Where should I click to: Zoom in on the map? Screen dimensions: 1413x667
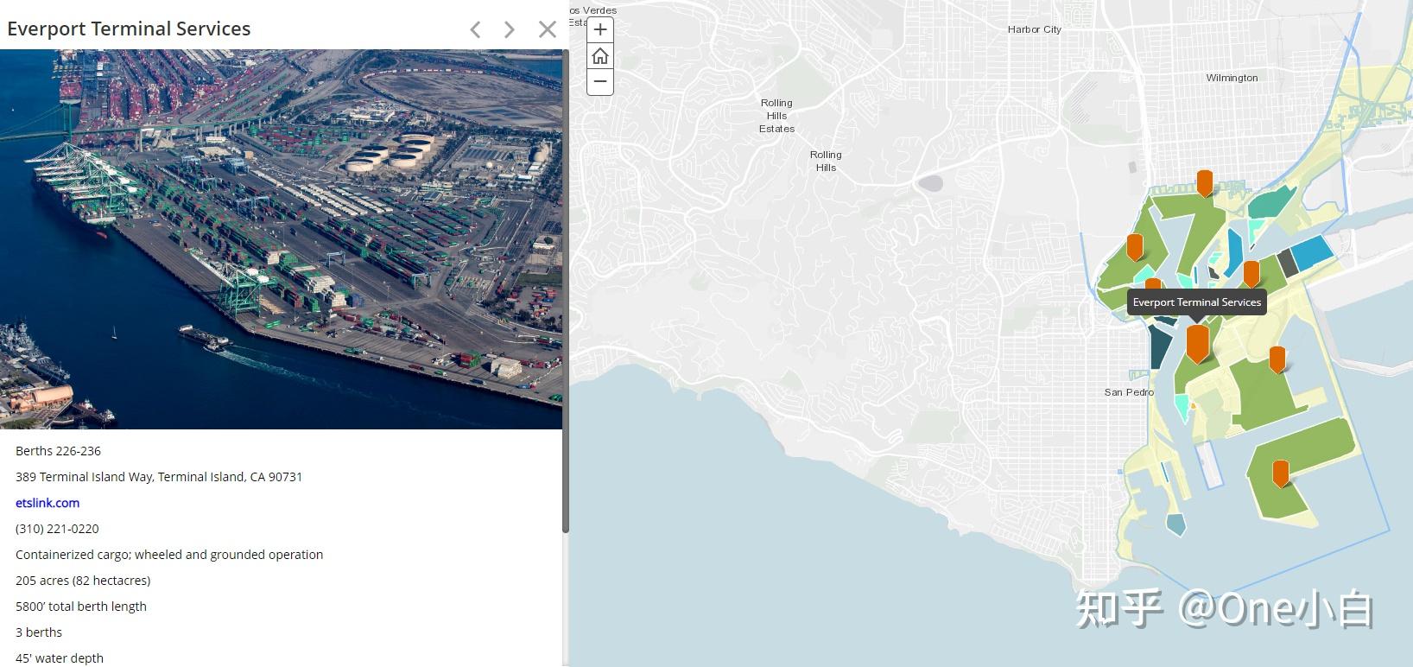[x=600, y=29]
